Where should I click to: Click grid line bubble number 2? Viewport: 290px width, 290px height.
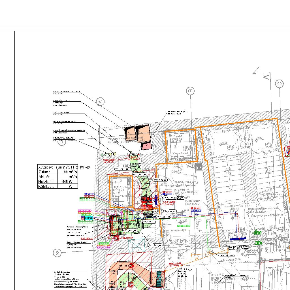pos(57,253)
